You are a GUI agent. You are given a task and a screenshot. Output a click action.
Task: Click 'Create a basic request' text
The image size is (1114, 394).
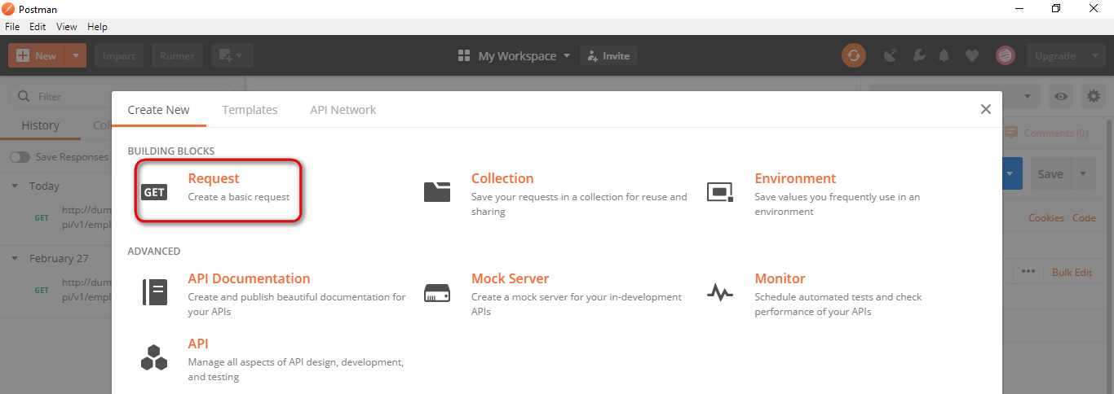tap(239, 196)
